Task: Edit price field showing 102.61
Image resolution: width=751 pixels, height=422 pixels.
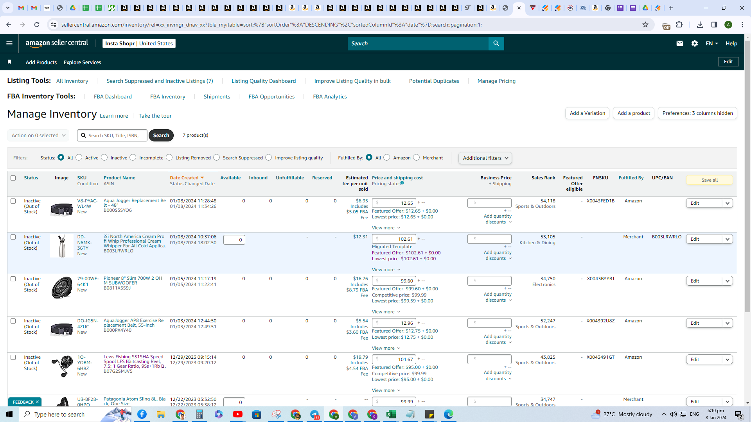Action: tap(394, 239)
